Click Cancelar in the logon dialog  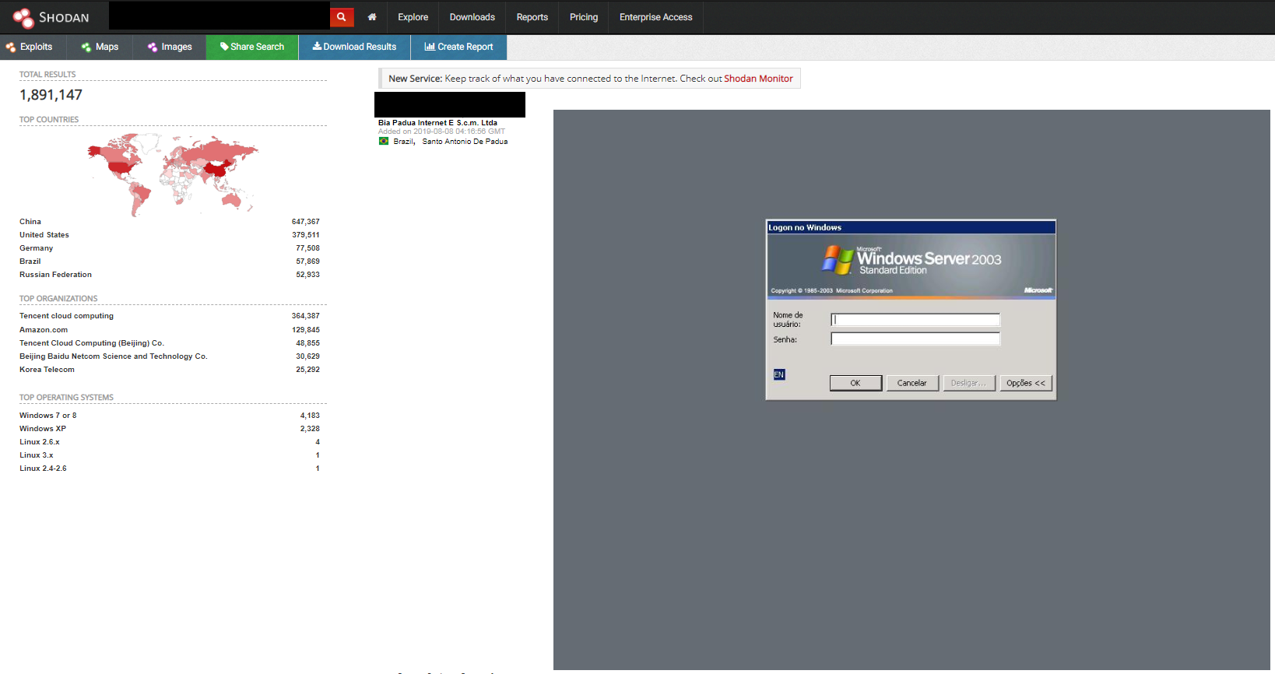tap(912, 383)
